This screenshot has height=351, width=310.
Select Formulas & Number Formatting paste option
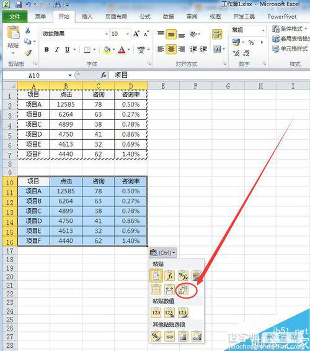click(183, 275)
